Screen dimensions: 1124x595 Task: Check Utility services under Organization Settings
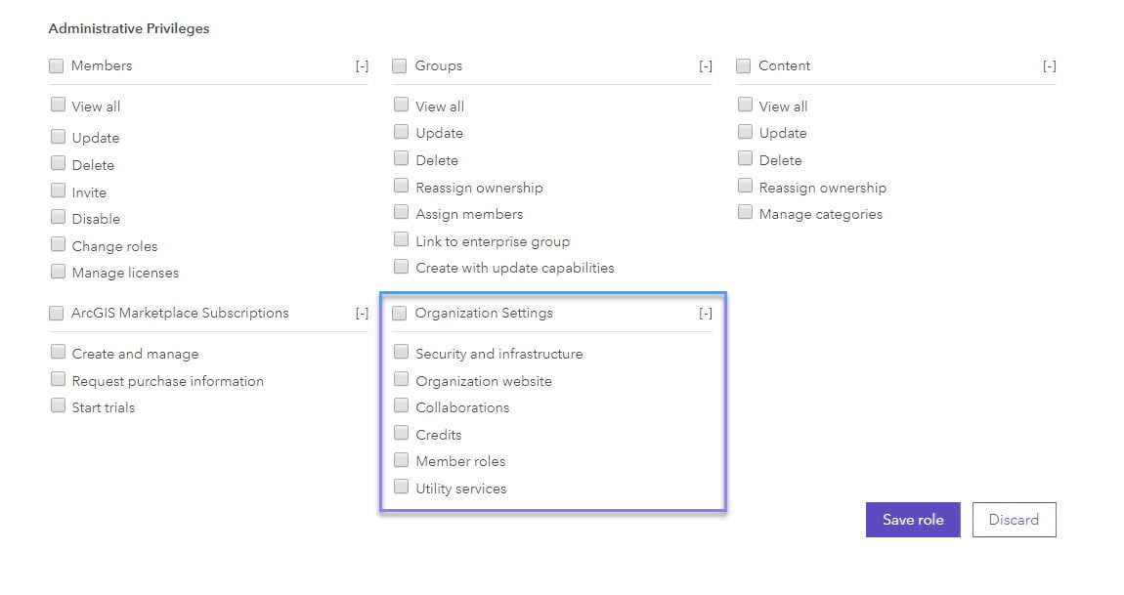pyautogui.click(x=402, y=488)
